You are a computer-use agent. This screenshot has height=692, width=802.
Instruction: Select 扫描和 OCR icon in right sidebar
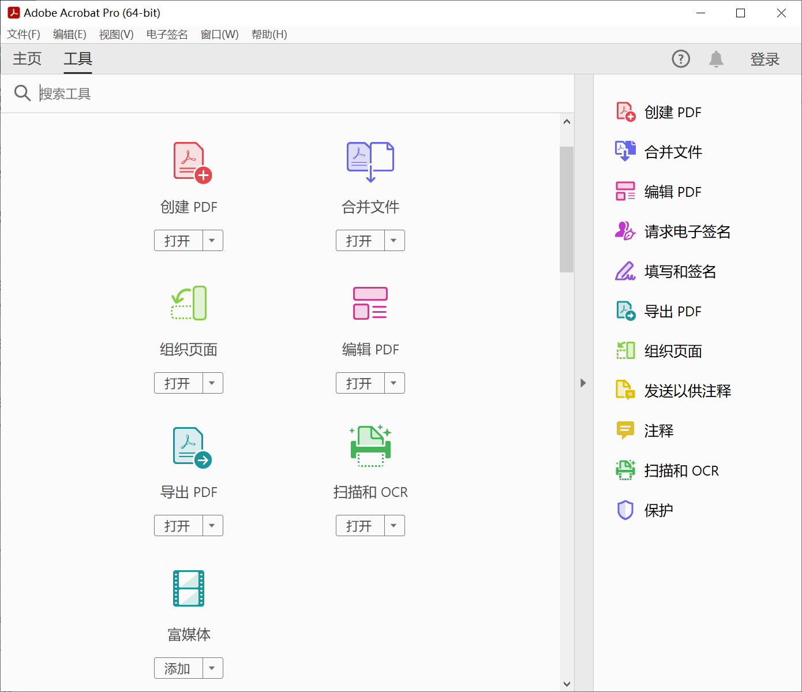coord(625,470)
